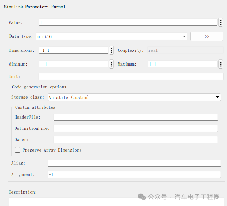Open the three-dot menu beside Dimensions field

click(111, 50)
